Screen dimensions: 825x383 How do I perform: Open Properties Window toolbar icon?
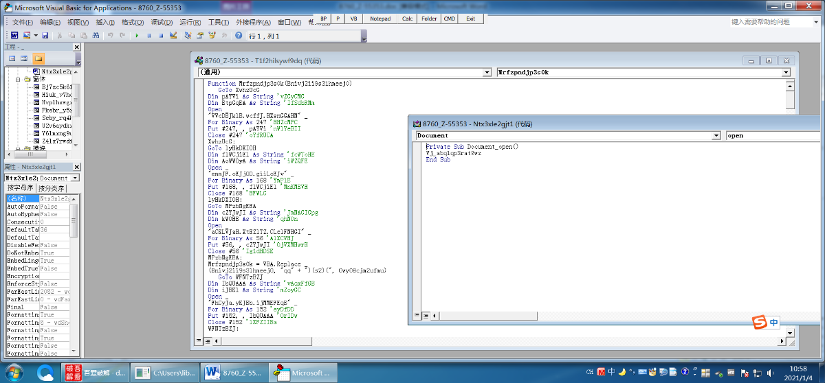[200, 35]
